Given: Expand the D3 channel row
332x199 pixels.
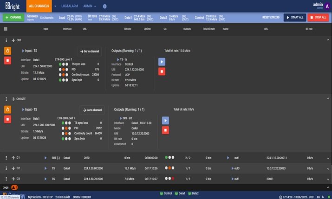Looking at the screenshot, I should 328,179.
